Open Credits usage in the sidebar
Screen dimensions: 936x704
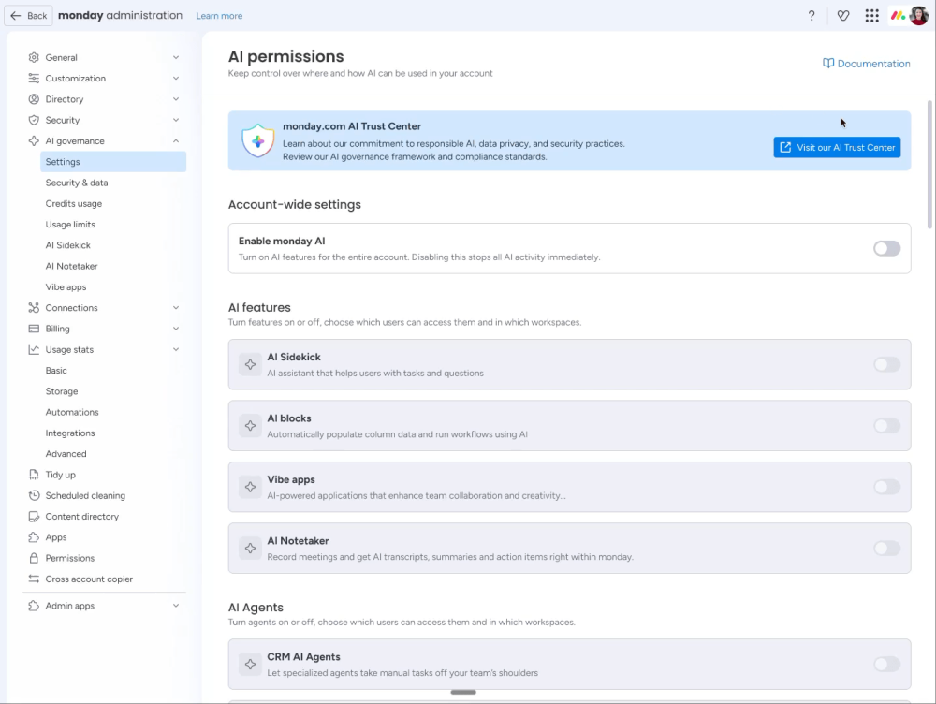click(x=74, y=204)
